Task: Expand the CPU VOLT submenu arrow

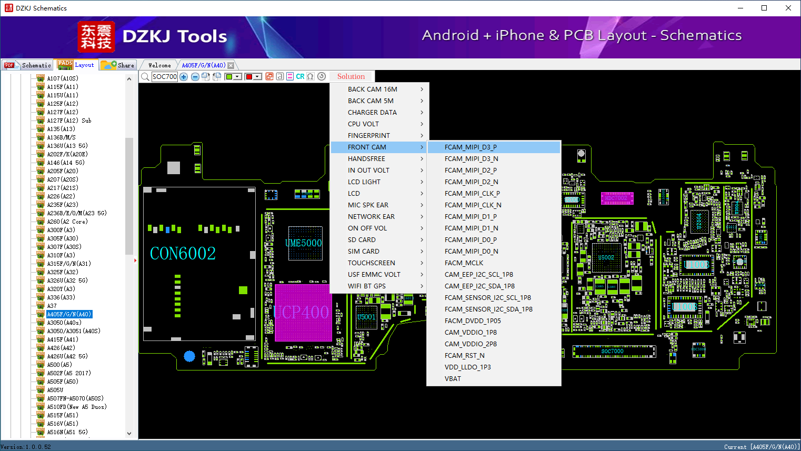Action: coord(422,124)
